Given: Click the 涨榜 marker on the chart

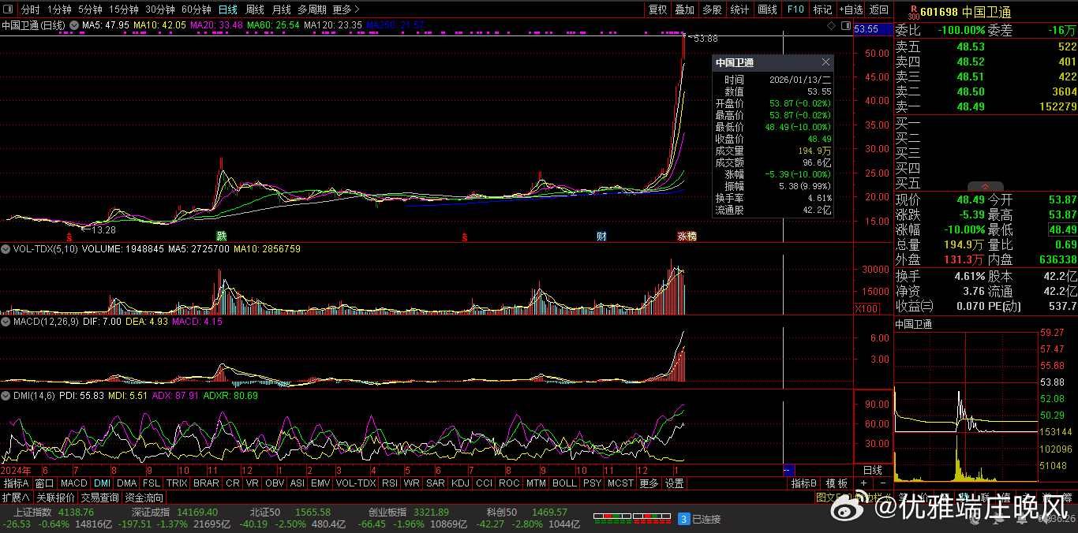Looking at the screenshot, I should (x=687, y=236).
